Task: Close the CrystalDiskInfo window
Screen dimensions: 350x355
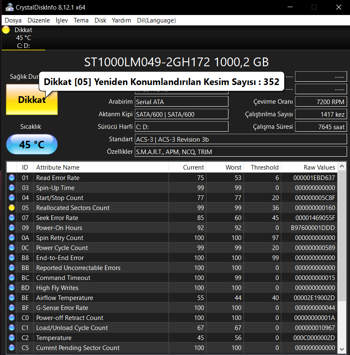Action: (x=338, y=7)
